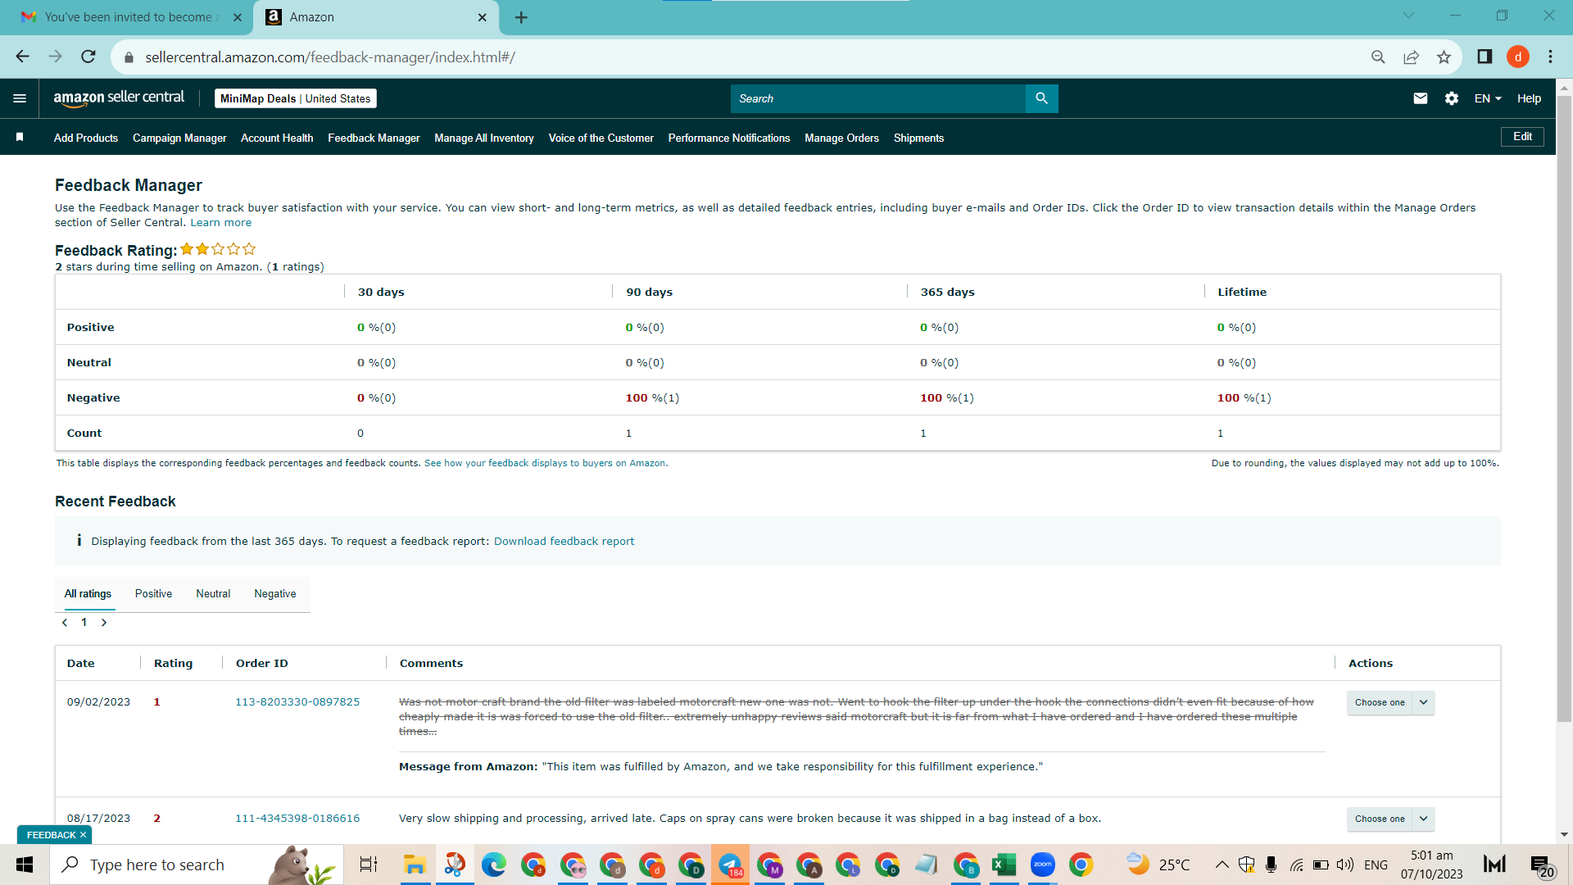
Task: Open File Explorer from taskbar
Action: (415, 865)
